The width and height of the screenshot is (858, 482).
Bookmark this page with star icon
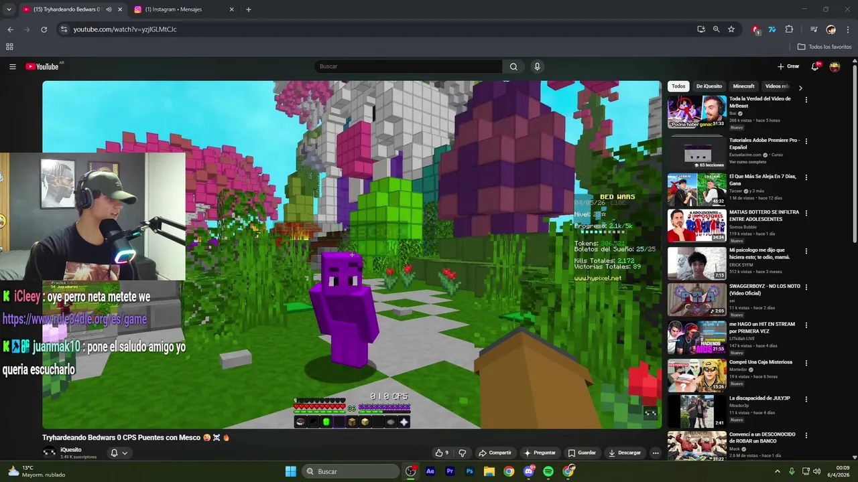(x=731, y=29)
